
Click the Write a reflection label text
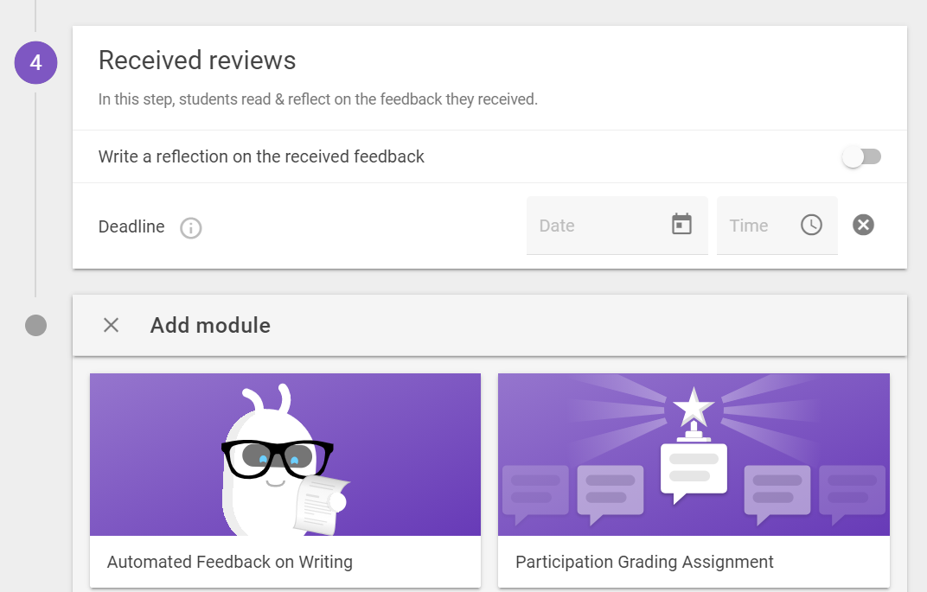[261, 156]
